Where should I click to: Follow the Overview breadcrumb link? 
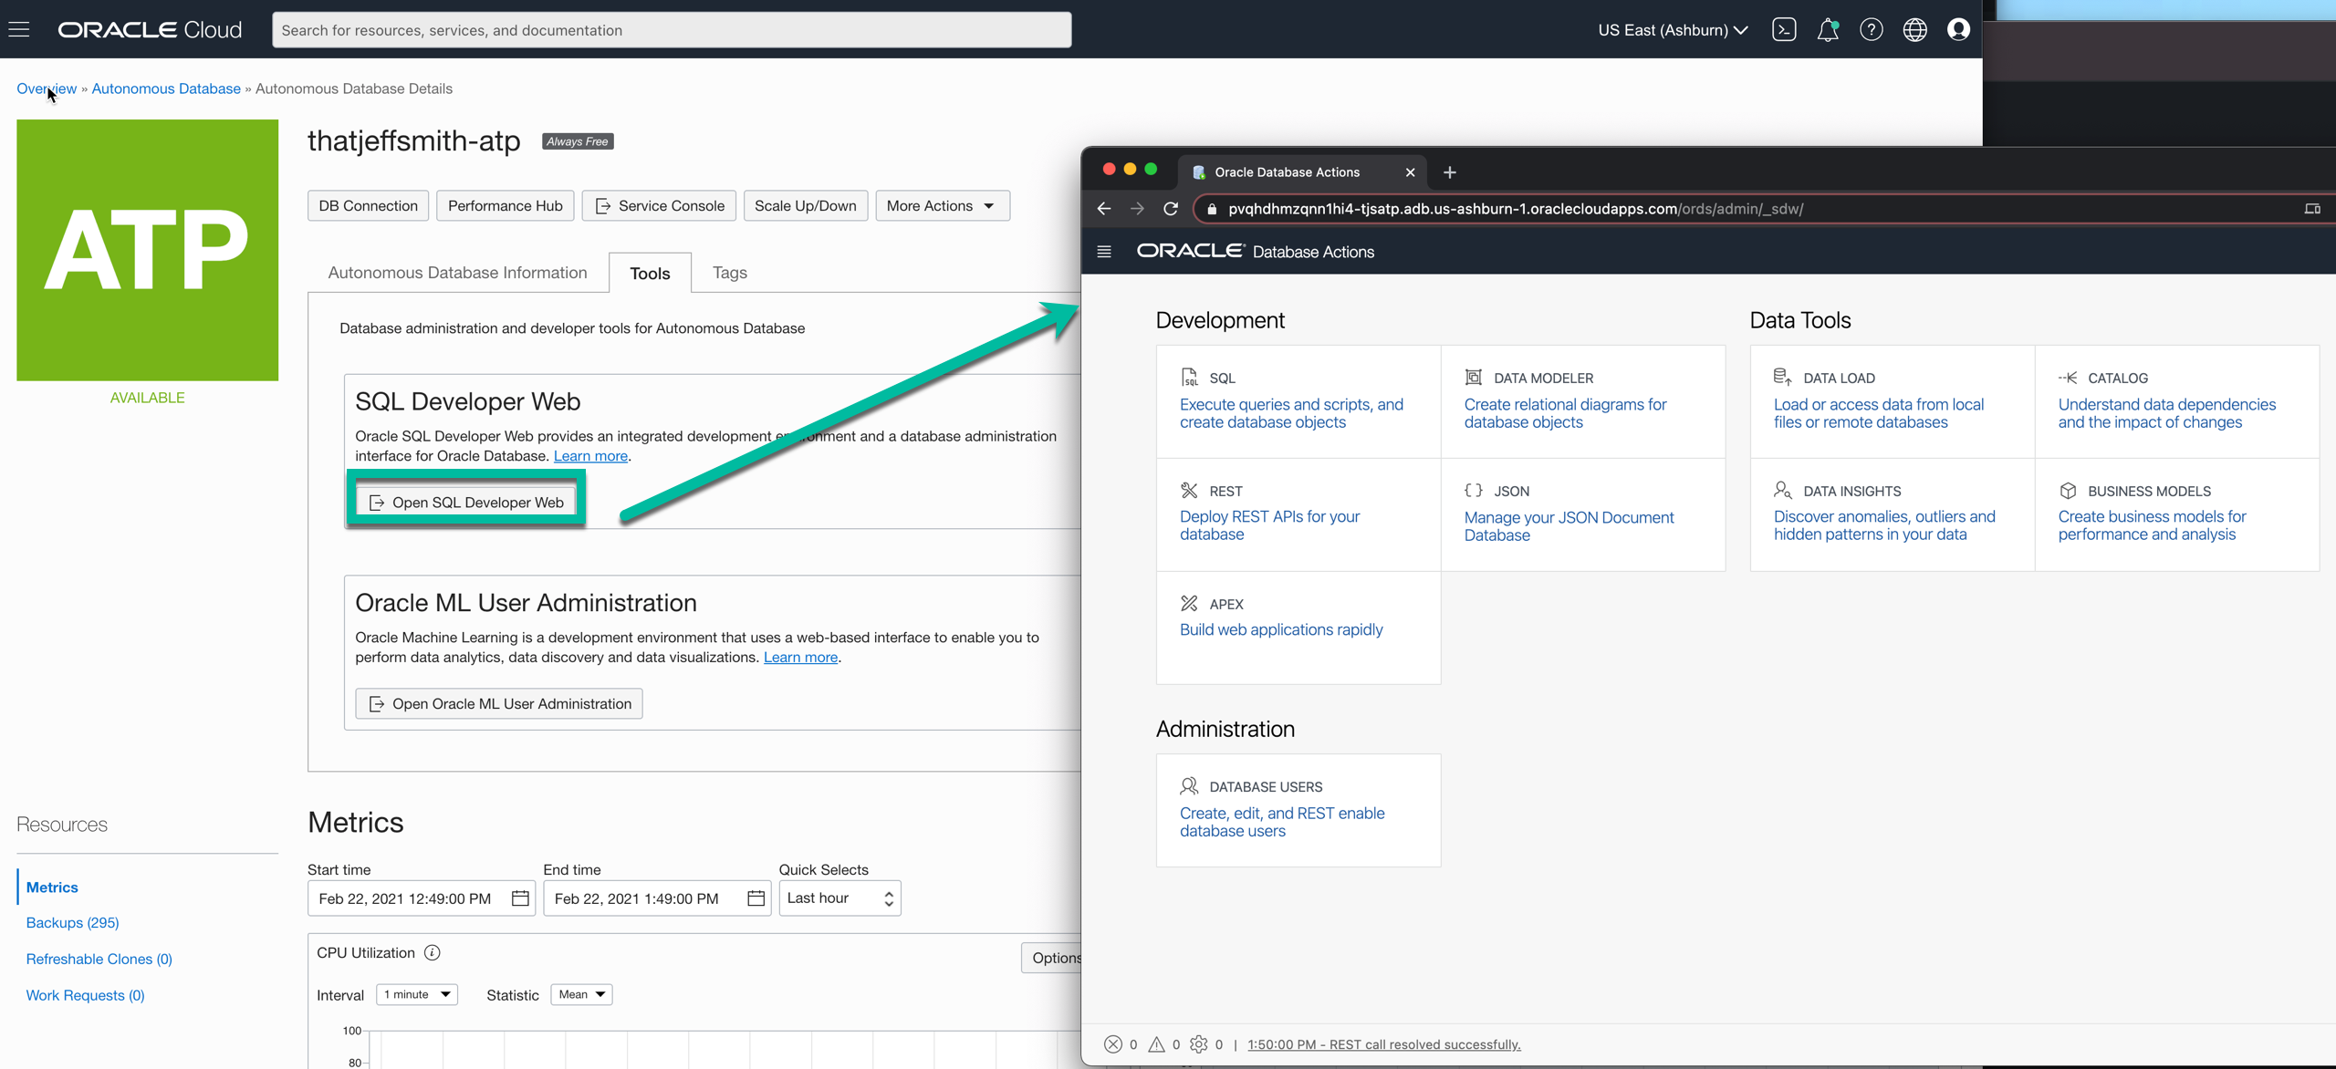(47, 88)
